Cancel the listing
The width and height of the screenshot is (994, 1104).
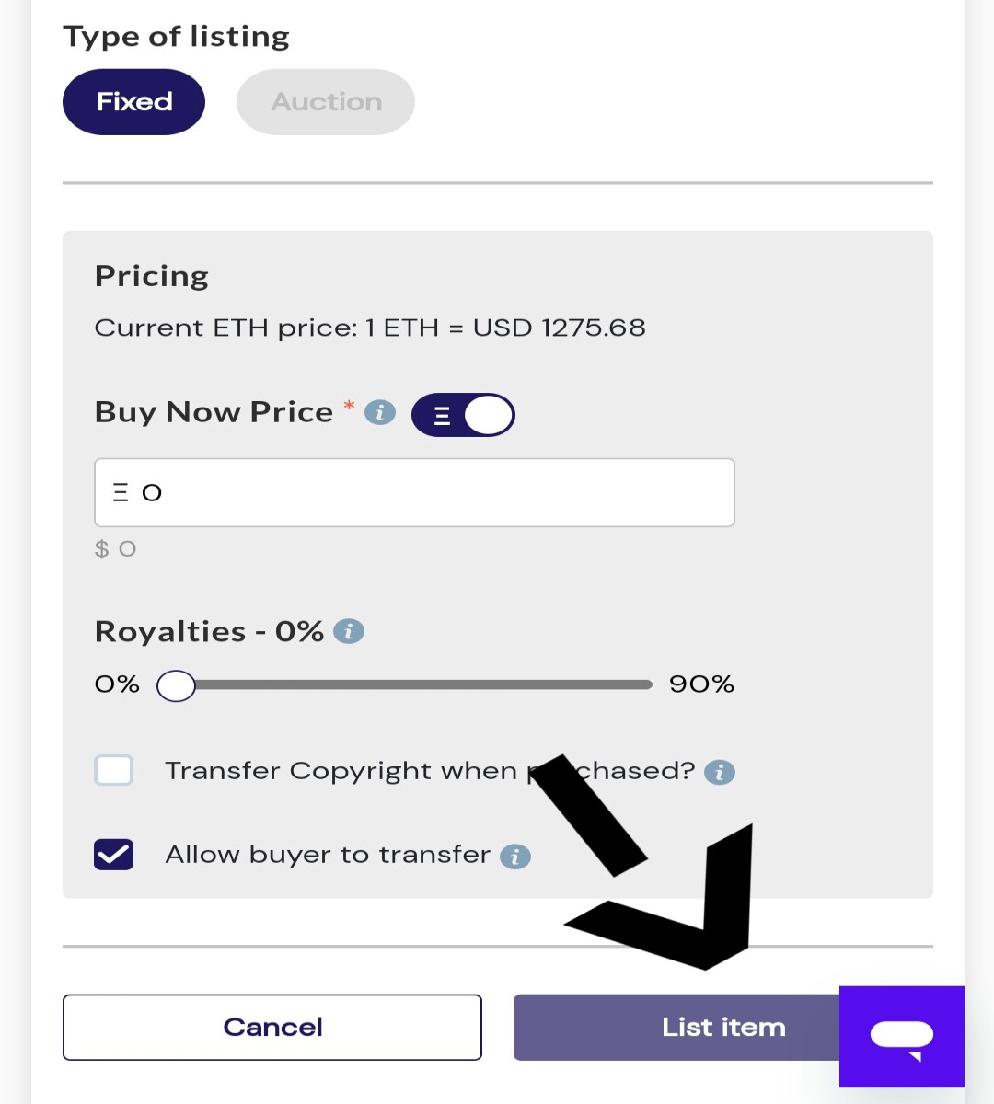pos(272,1027)
